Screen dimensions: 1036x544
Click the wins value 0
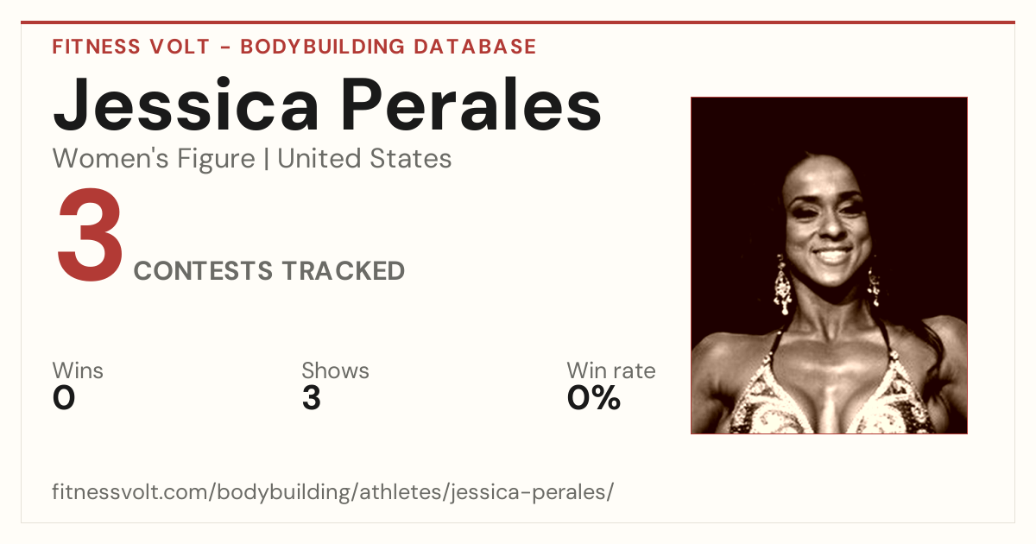coord(64,398)
